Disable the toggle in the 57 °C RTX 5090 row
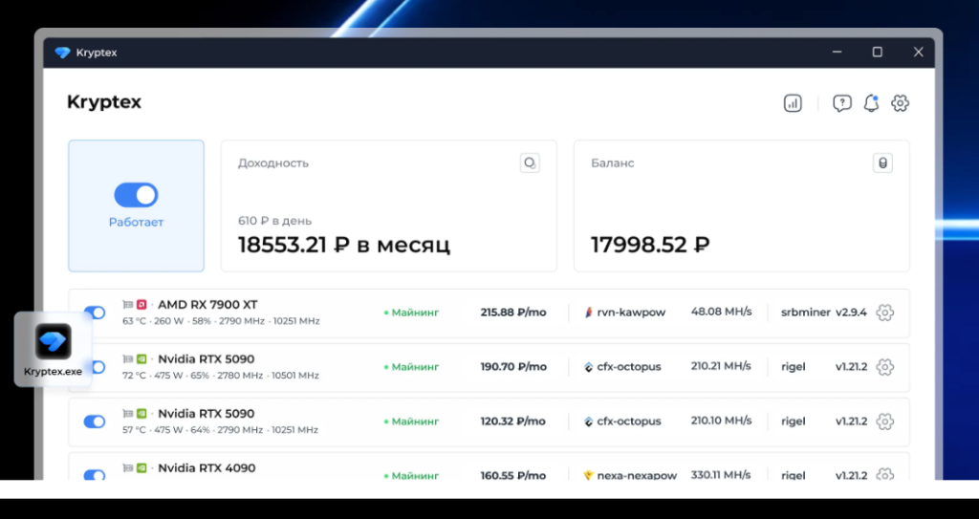This screenshot has width=979, height=519. click(x=95, y=422)
